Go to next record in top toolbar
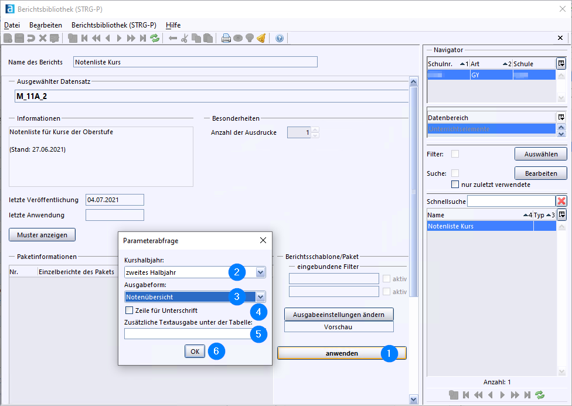This screenshot has width=572, height=406. click(x=119, y=38)
